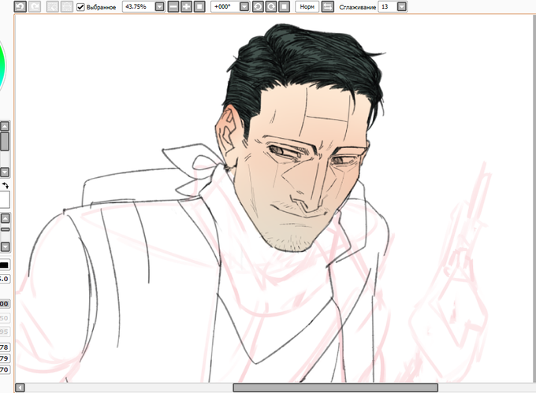The image size is (536, 393).
Task: Click the grayed-out invert selection icon
Action: [x=67, y=6]
